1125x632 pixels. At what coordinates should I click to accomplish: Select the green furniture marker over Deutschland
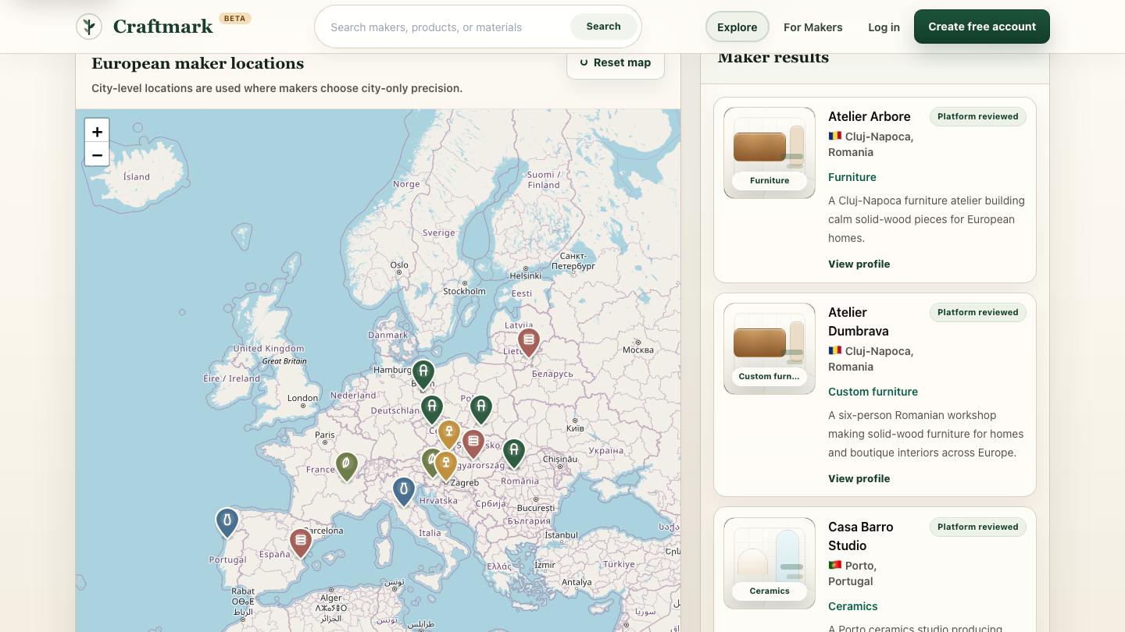tap(432, 409)
